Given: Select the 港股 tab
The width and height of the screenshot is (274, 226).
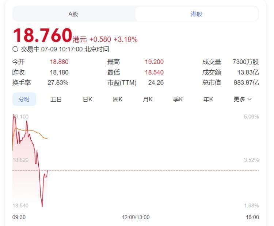Looking at the screenshot, I should (197, 14).
